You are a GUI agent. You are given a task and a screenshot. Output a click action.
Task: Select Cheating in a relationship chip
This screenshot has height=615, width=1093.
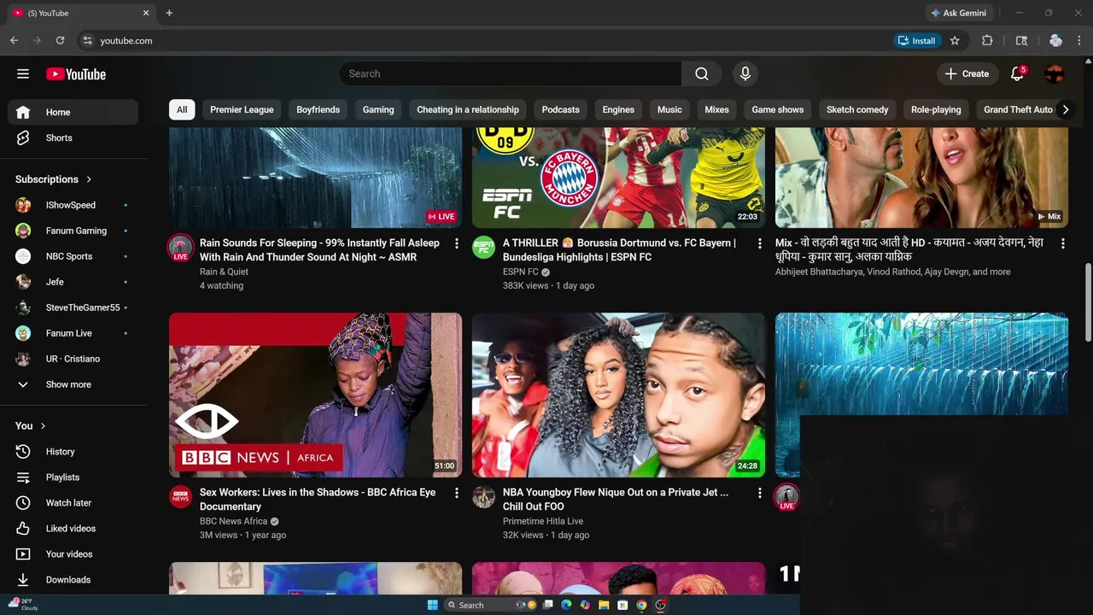[x=468, y=109]
